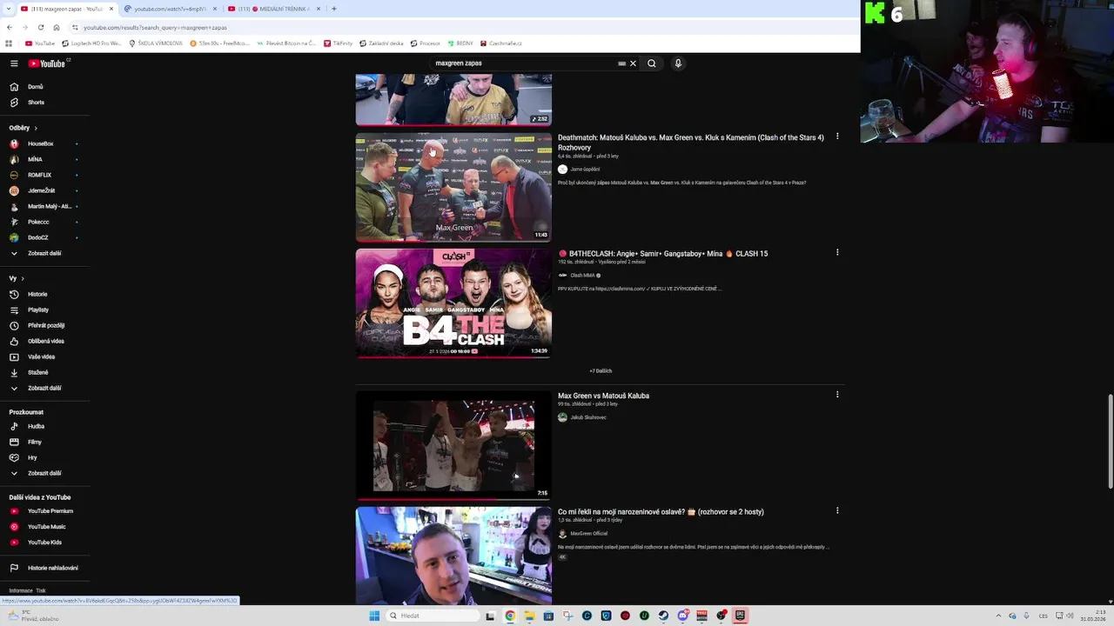1114x626 pixels.
Task: Open Windows Start menu
Action: (374, 616)
